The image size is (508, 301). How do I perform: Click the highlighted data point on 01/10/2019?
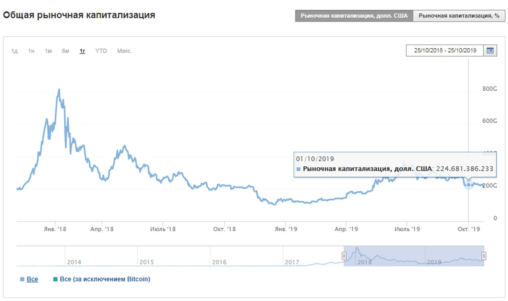[469, 185]
